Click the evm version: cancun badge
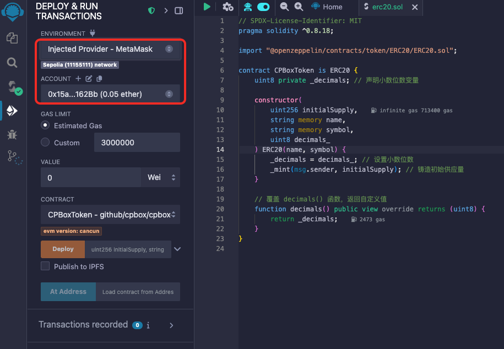504x349 pixels. 72,231
